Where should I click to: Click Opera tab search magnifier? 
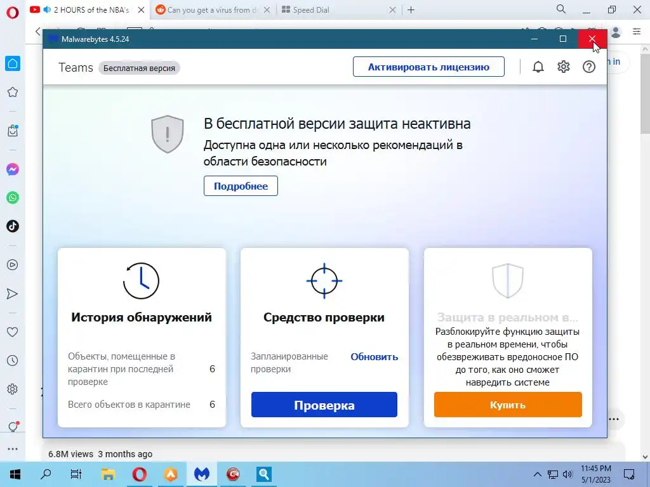[x=561, y=9]
